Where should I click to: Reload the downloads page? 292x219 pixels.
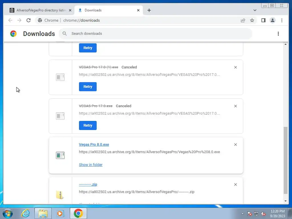tap(29, 20)
